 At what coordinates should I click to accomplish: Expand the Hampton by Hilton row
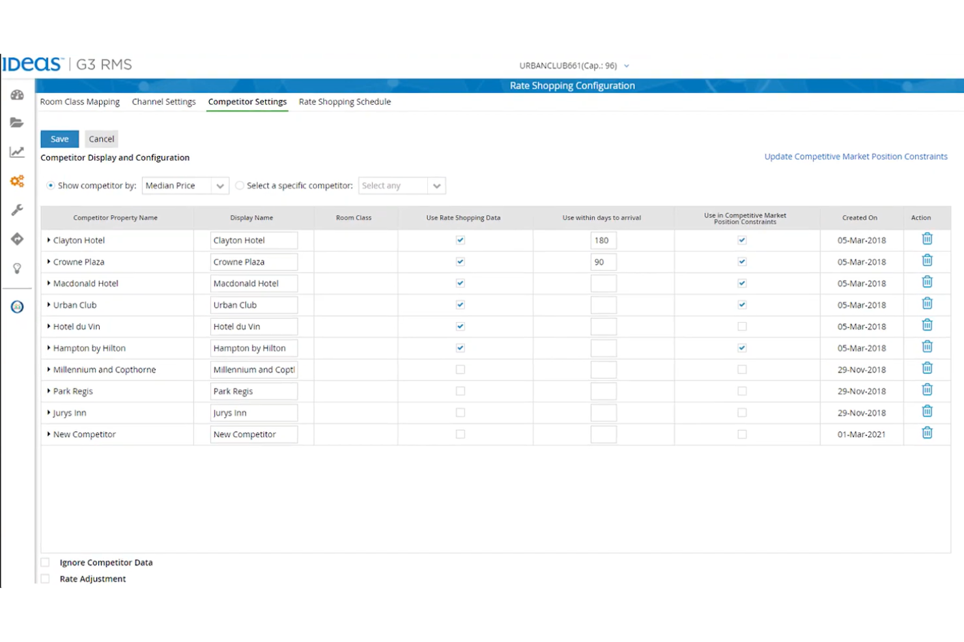pos(49,348)
